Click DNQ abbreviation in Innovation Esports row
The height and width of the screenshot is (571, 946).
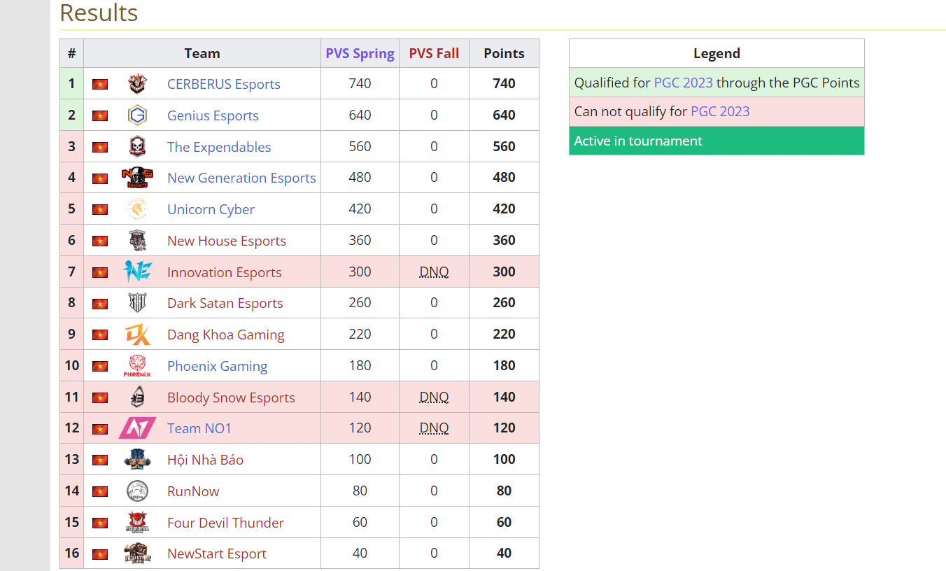(x=434, y=272)
